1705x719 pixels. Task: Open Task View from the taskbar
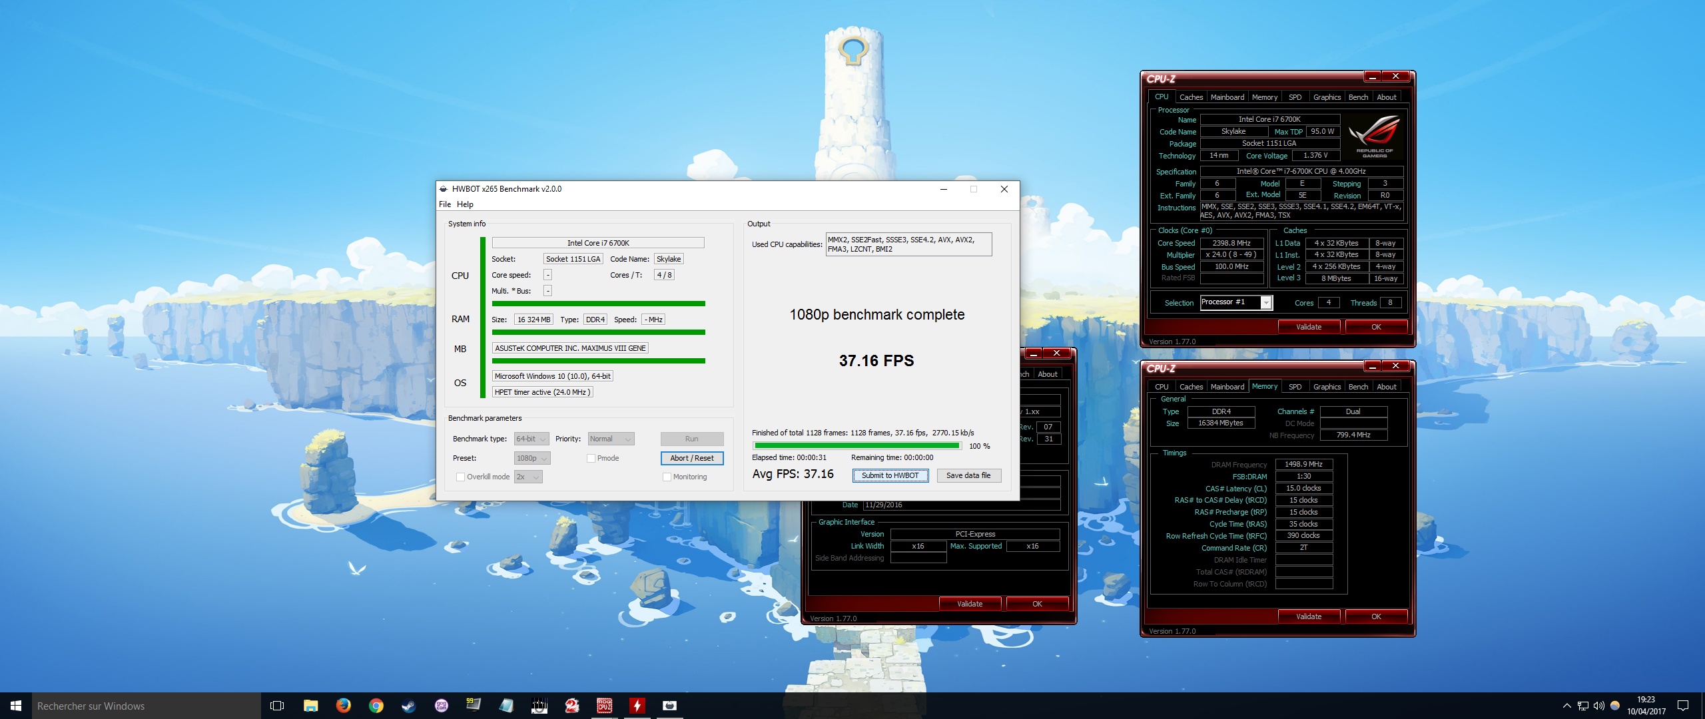(277, 706)
